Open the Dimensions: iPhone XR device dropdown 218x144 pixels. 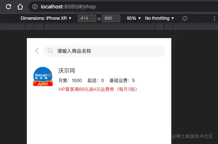[46, 18]
